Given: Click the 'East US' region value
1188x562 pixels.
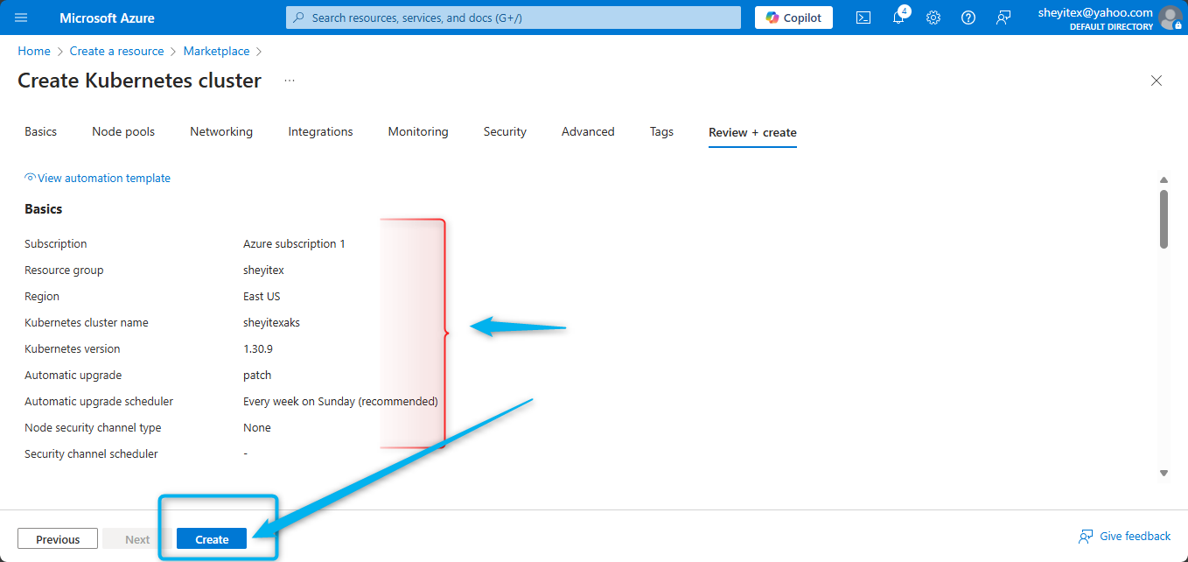Looking at the screenshot, I should 262,297.
